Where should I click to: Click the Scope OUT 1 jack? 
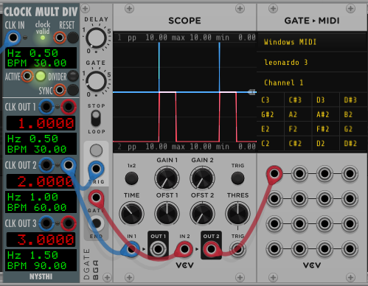(x=158, y=249)
